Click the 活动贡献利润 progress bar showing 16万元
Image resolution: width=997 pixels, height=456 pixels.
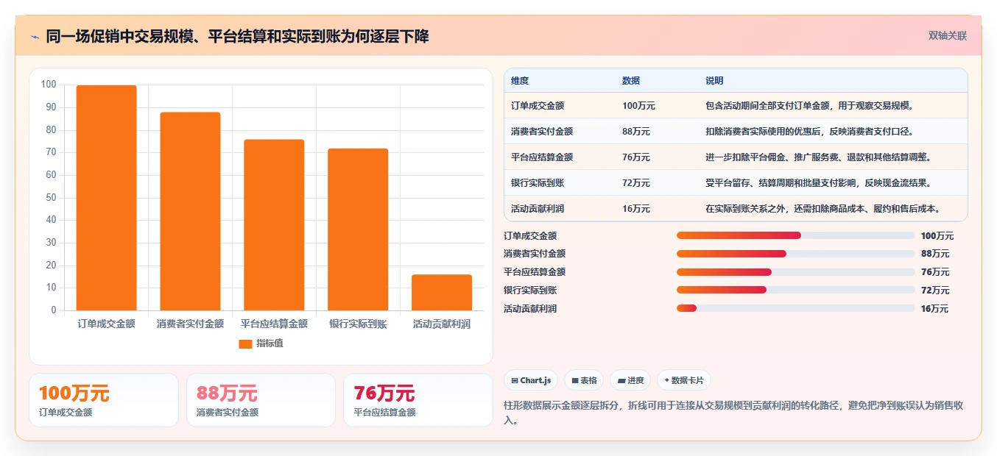click(x=796, y=308)
